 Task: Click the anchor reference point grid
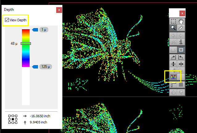pos(13,119)
